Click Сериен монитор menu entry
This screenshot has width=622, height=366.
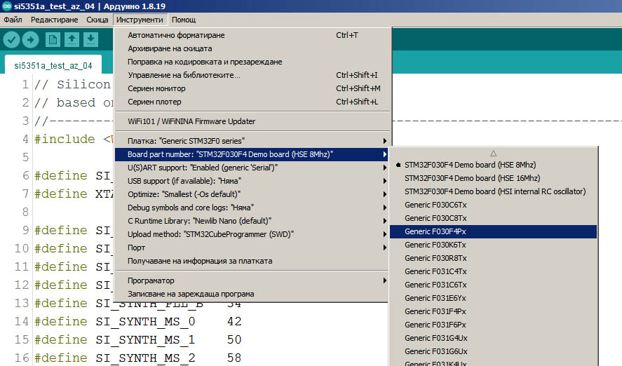coord(156,88)
